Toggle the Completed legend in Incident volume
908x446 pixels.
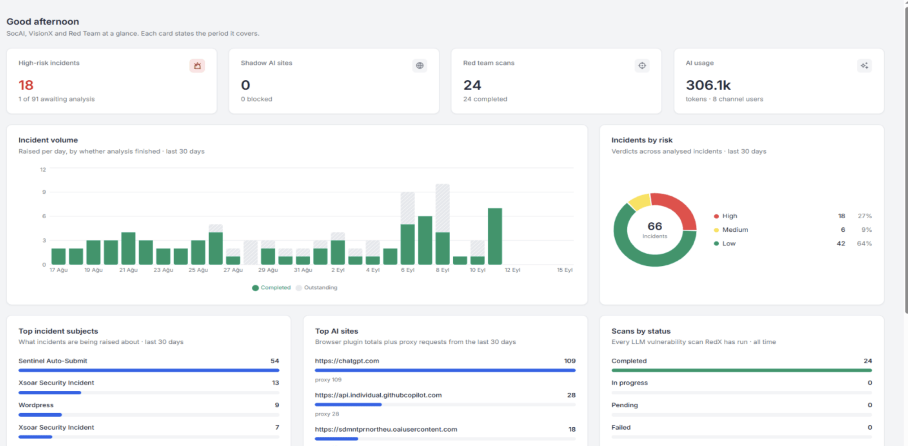click(272, 288)
